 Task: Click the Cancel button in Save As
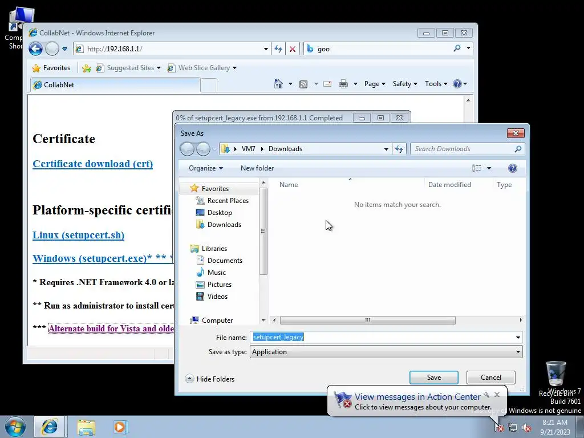point(491,378)
